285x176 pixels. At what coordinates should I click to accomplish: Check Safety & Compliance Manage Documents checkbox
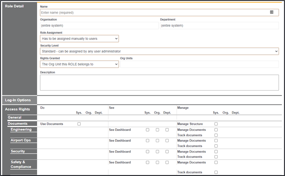click(216, 162)
